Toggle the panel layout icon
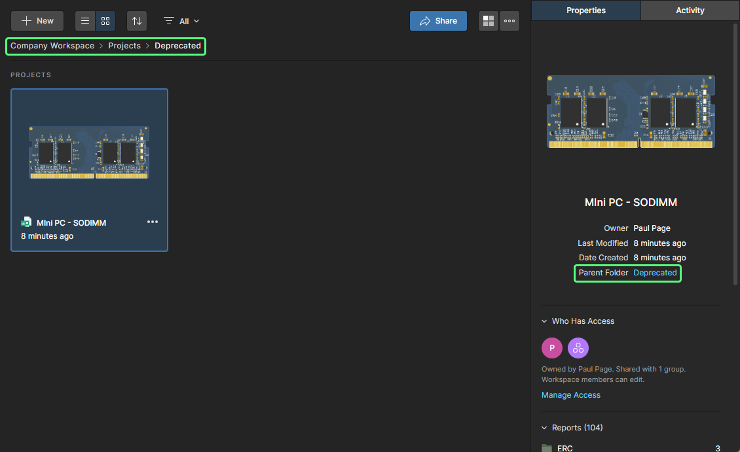740x452 pixels. pyautogui.click(x=489, y=21)
